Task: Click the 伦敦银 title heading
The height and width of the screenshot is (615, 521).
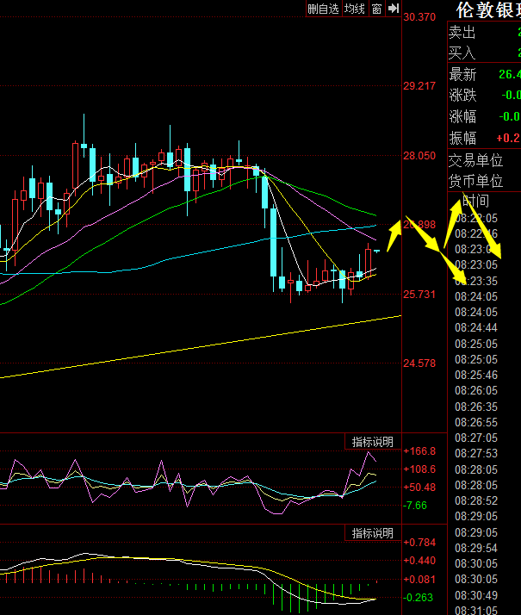Action: (x=488, y=10)
